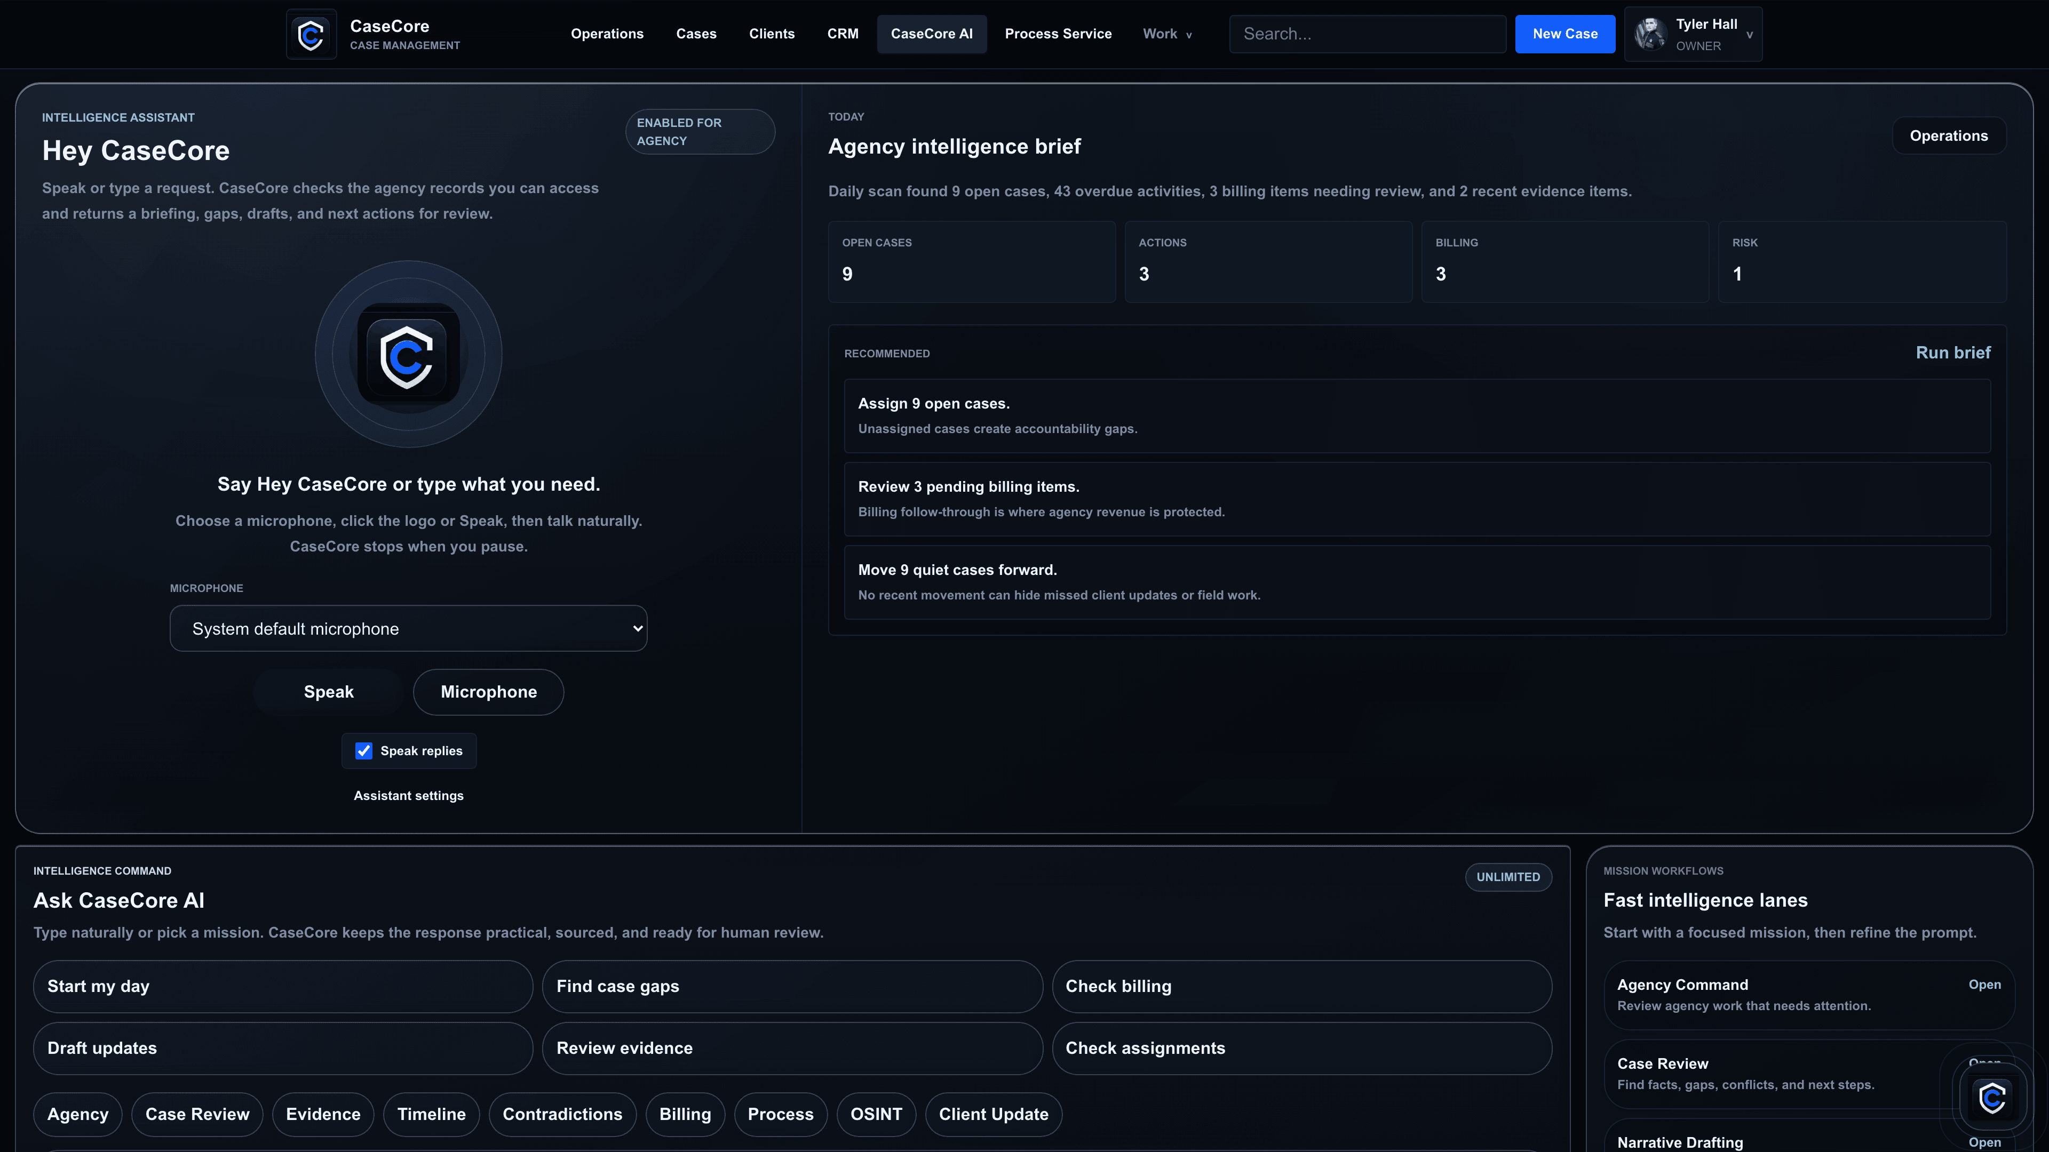Image resolution: width=2049 pixels, height=1152 pixels.
Task: Focus the Search input field
Action: [x=1367, y=34]
